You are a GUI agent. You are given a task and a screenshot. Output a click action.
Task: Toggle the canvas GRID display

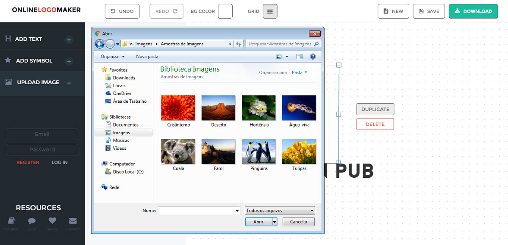click(270, 11)
